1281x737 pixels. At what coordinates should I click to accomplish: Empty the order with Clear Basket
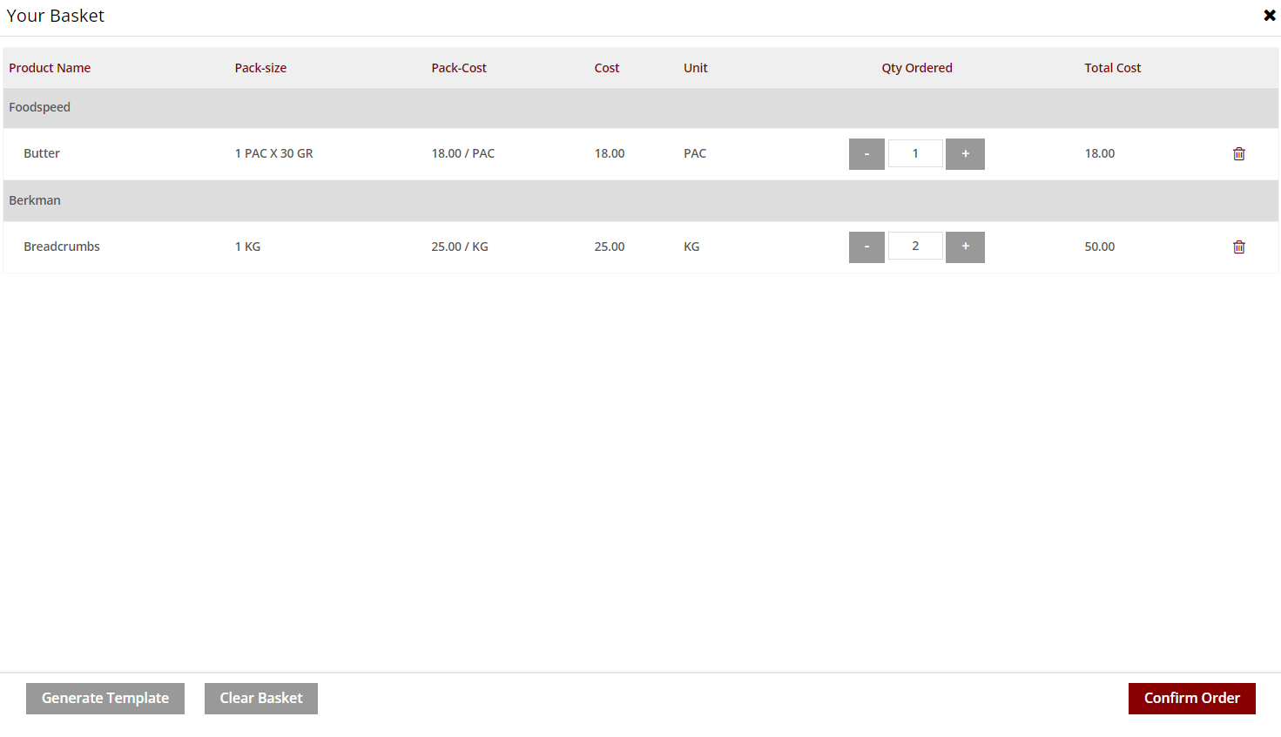(x=261, y=699)
